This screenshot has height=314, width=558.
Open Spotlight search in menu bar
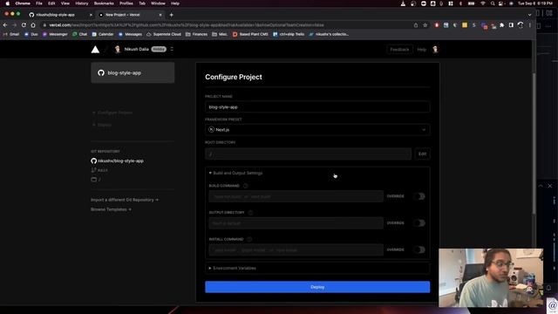[x=493, y=3]
